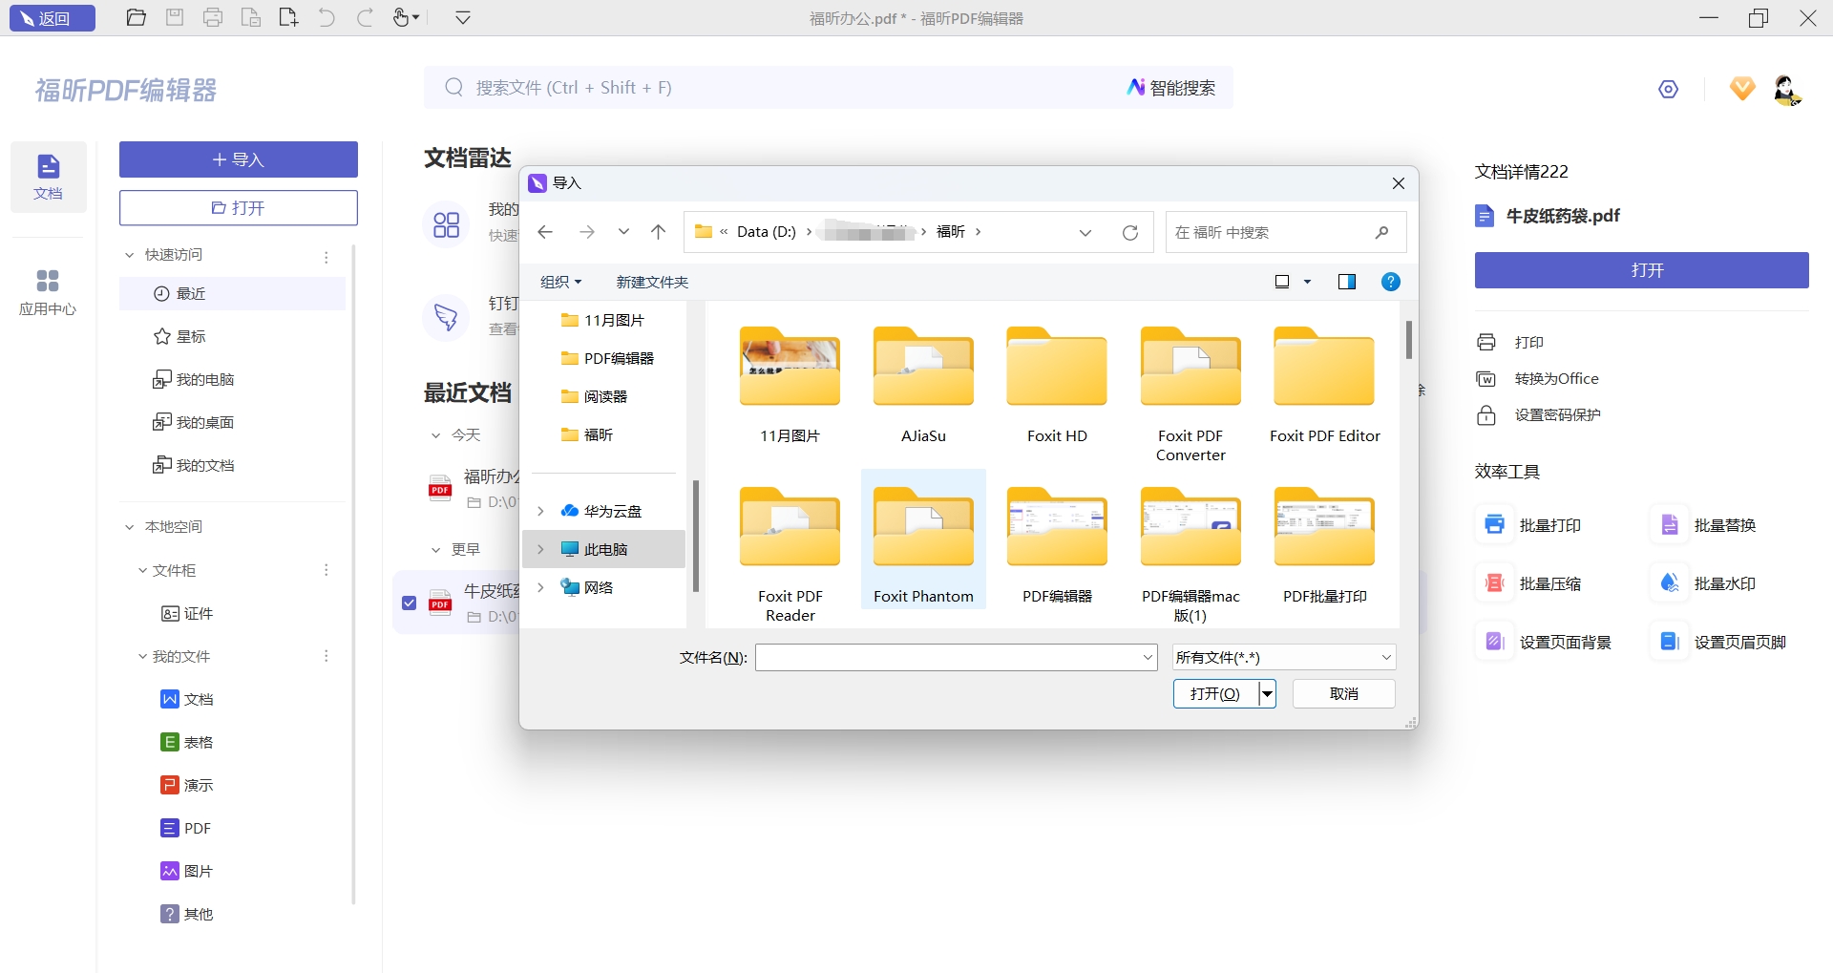Click the redo arrow icon
The height and width of the screenshot is (973, 1833).
pyautogui.click(x=365, y=18)
